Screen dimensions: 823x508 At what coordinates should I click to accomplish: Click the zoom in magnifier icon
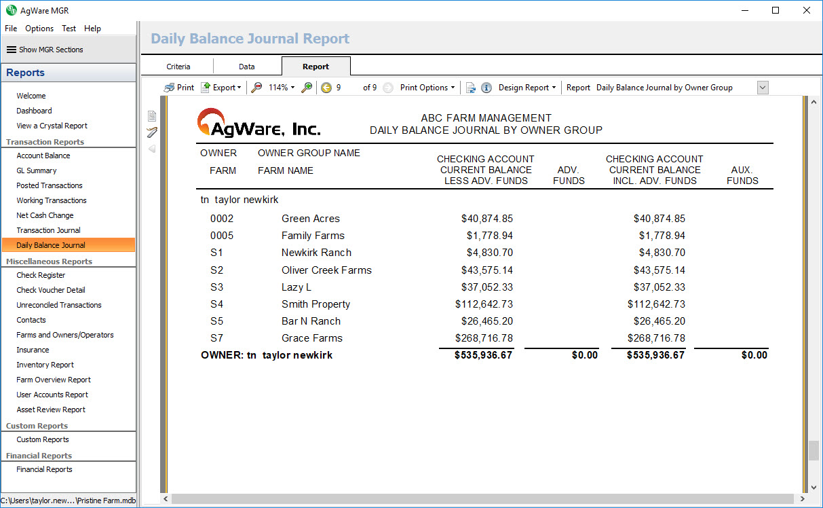(307, 88)
